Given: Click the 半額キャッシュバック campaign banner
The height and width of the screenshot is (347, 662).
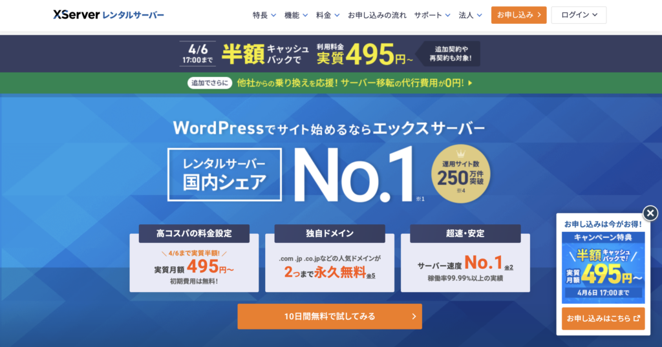Looking at the screenshot, I should click(x=330, y=54).
